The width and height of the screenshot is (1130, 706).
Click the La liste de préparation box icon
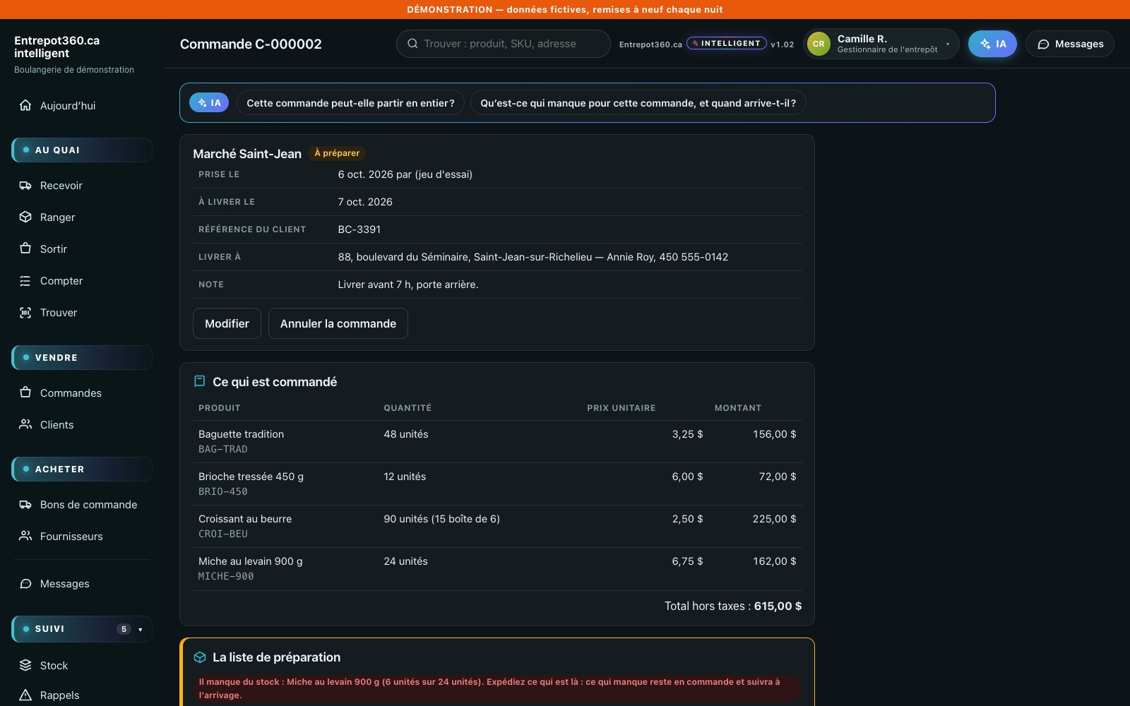coord(200,657)
